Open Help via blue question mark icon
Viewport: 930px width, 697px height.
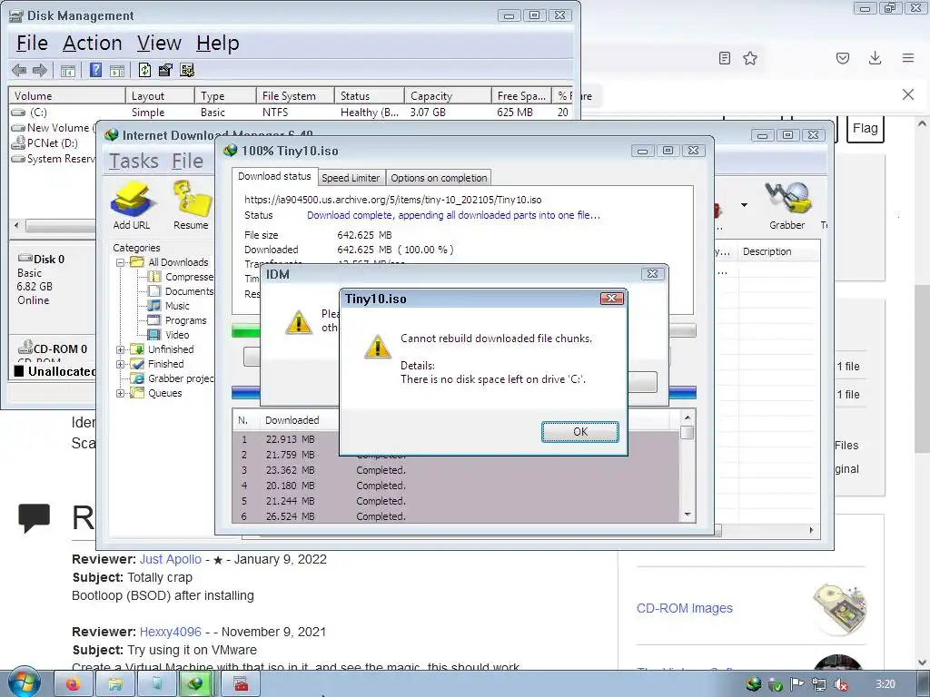point(95,70)
